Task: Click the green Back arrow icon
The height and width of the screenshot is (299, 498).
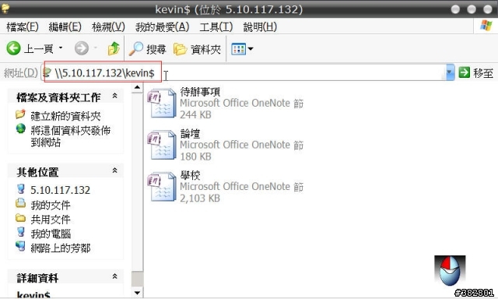Action: coord(13,48)
